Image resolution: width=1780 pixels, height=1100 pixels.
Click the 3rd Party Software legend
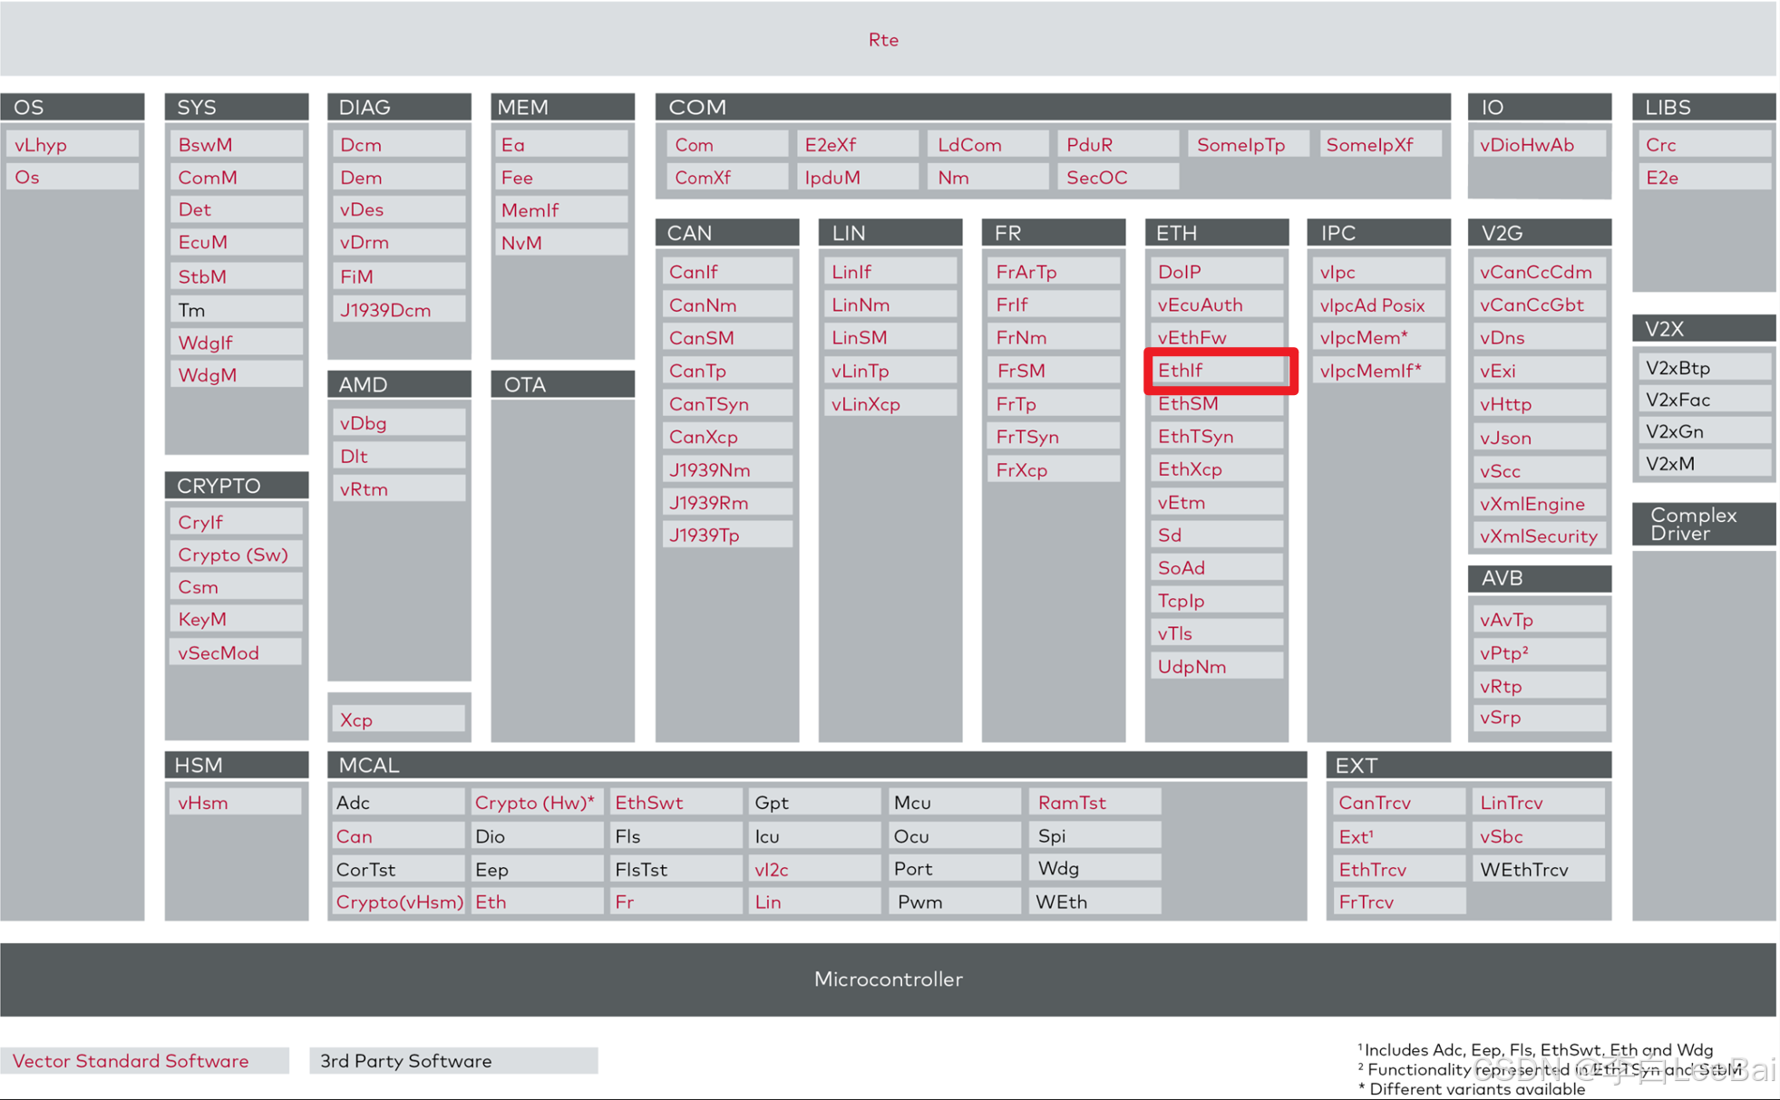click(x=452, y=1061)
